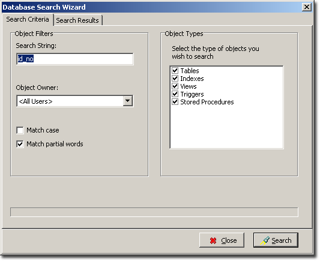Select the Search Criteria tab
The height and width of the screenshot is (262, 320).
click(x=28, y=19)
